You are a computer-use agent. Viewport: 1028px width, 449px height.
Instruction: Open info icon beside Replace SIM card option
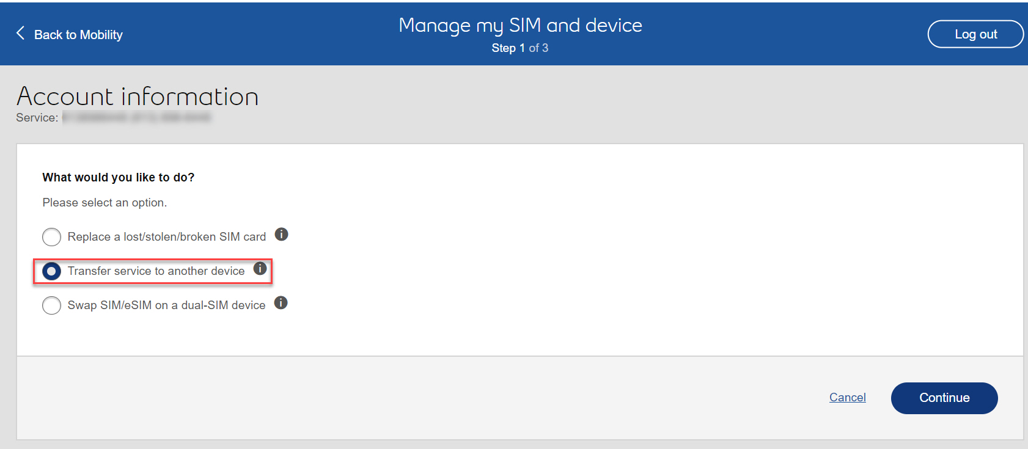(281, 235)
